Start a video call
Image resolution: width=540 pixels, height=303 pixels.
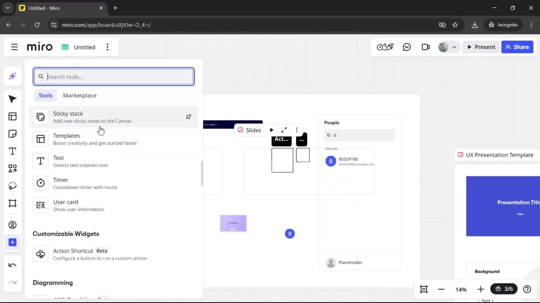click(426, 47)
